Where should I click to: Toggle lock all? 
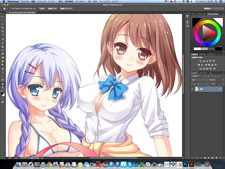click(208, 84)
